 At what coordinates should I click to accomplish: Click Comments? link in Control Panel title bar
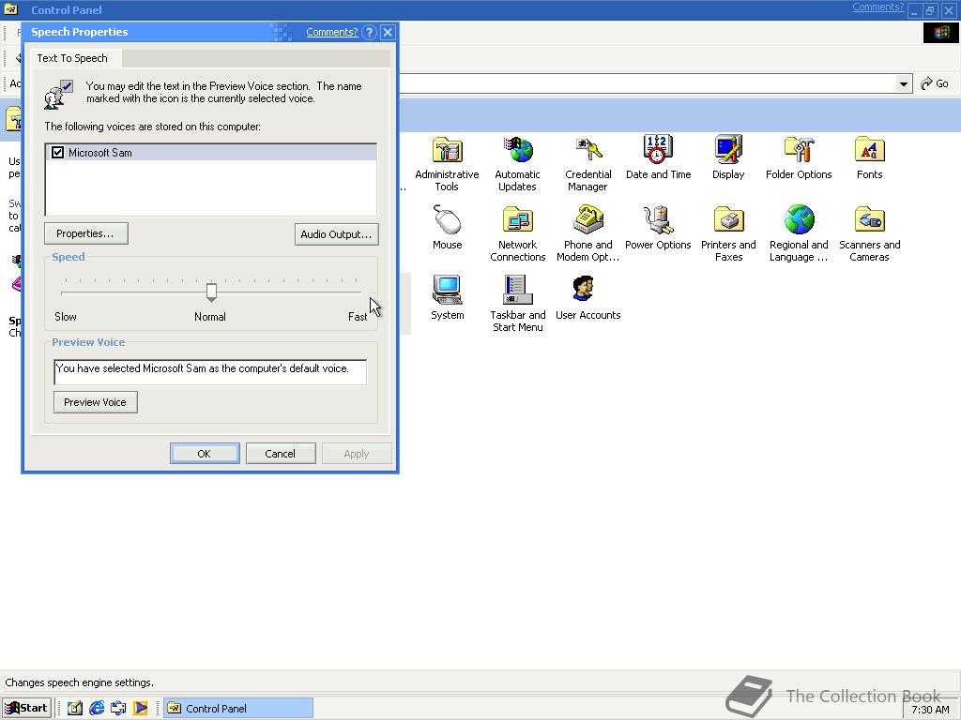click(877, 7)
